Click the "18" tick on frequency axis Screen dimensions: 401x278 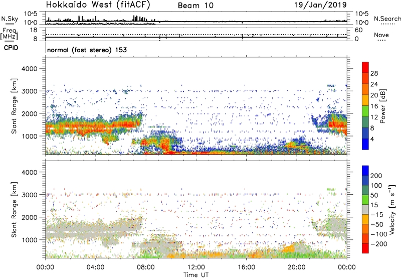[x=34, y=30]
